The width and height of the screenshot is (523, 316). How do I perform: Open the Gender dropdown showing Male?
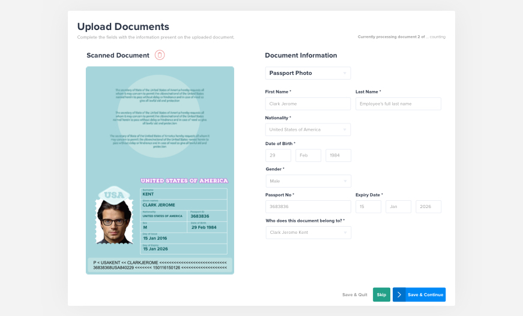click(x=308, y=181)
